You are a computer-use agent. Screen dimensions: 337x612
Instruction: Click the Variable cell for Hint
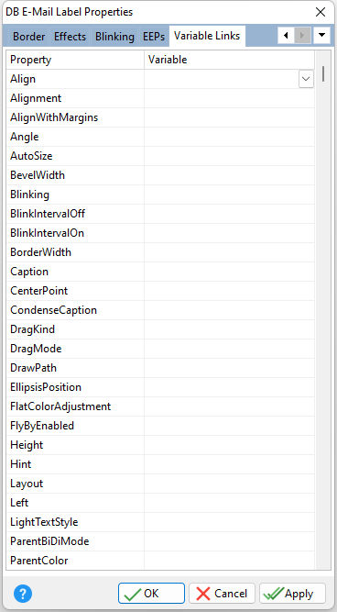[230, 464]
